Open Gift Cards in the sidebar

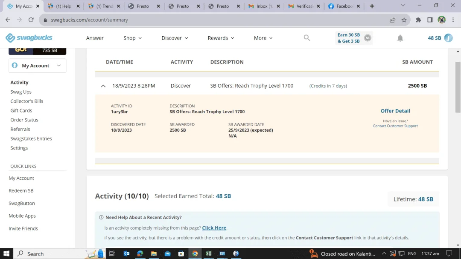click(x=21, y=111)
